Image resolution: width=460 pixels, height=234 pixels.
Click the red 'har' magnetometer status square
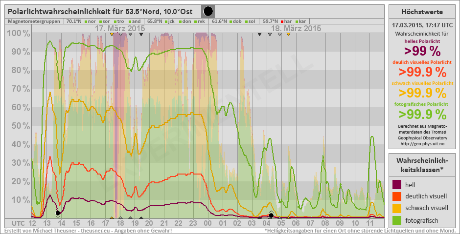click(x=282, y=21)
